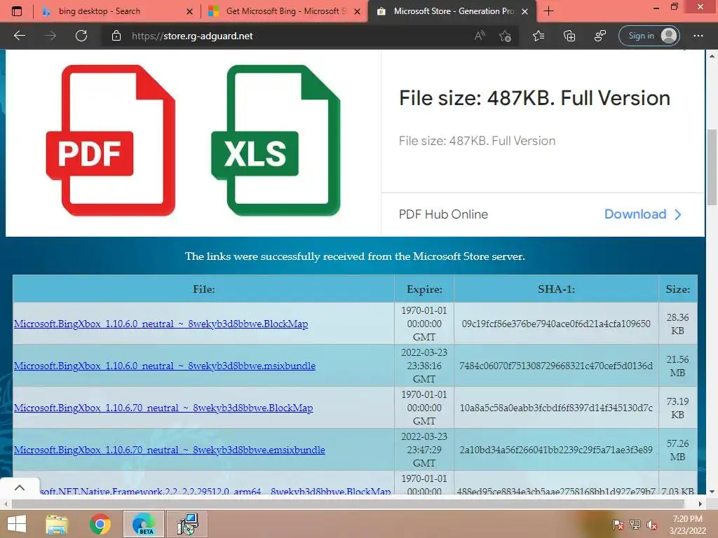Download BingXbox 1.10.6.0 BlockMap file
The height and width of the screenshot is (538, 718).
[161, 324]
